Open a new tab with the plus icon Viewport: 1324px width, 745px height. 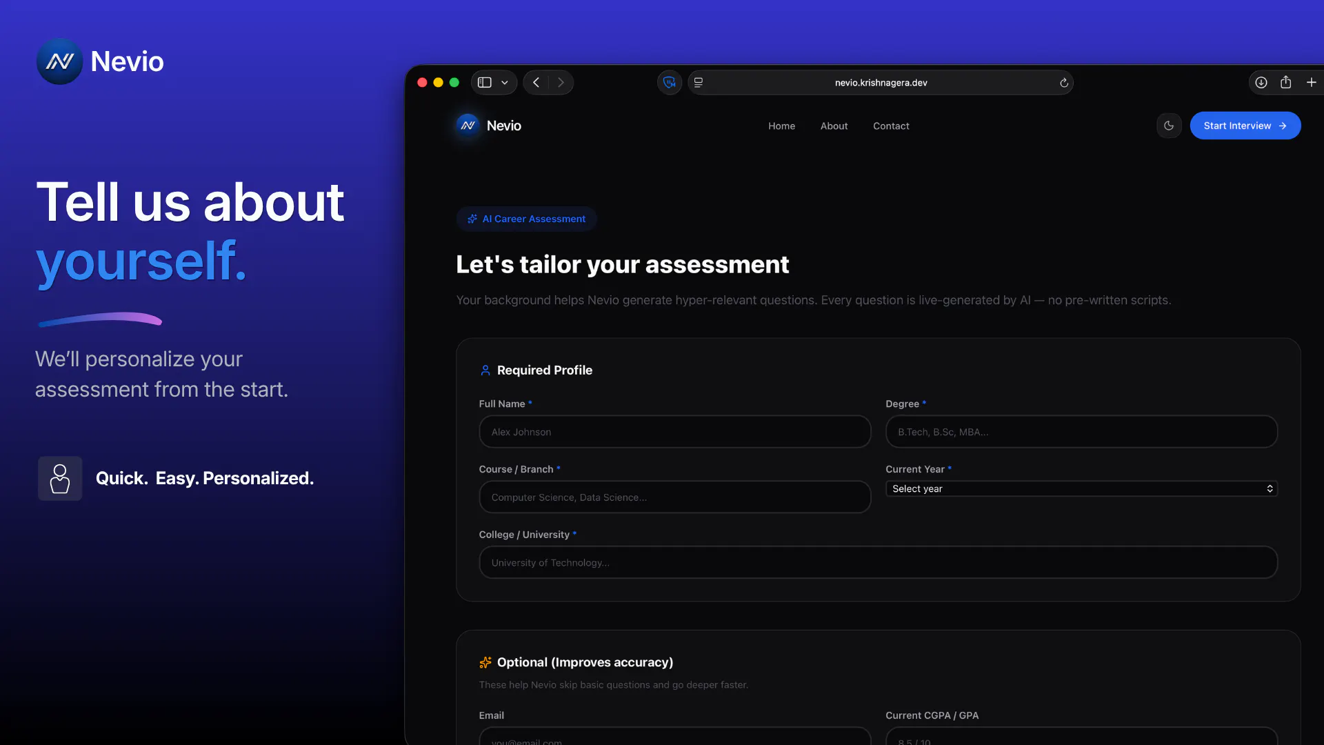[1312, 83]
